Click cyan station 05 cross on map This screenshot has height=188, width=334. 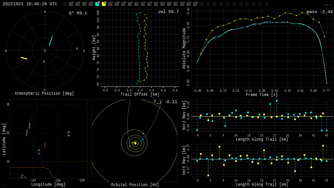39,153
